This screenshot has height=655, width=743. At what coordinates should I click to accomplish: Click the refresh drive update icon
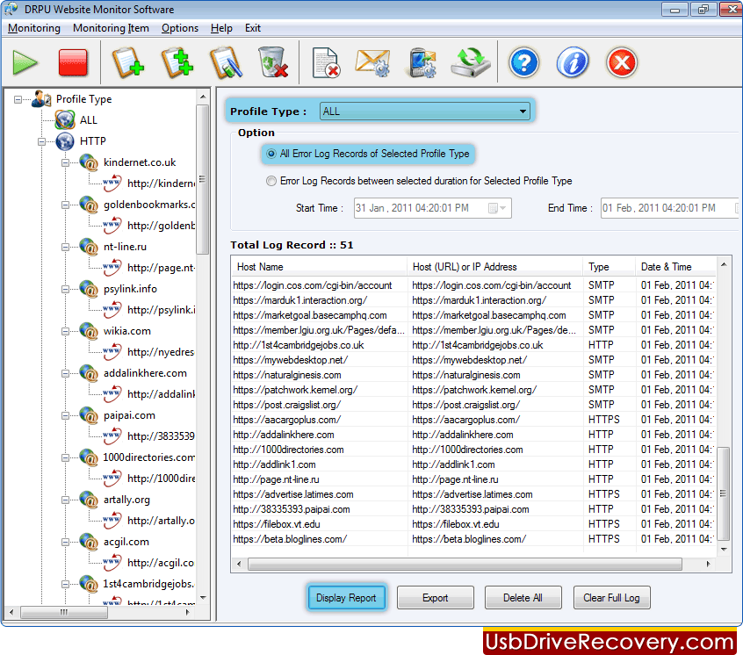pyautogui.click(x=471, y=62)
